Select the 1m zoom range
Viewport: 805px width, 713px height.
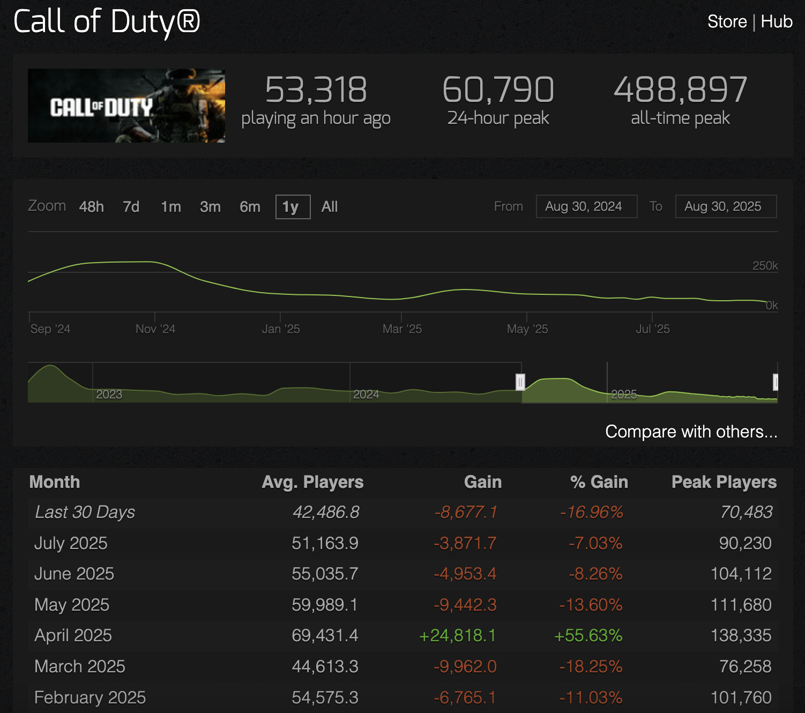[x=171, y=207]
